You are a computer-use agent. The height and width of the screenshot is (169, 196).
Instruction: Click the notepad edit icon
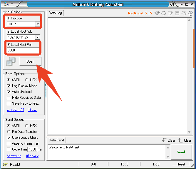coord(170,13)
